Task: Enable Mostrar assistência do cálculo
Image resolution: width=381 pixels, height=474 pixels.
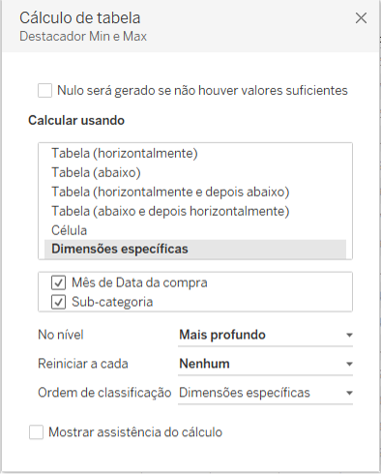Action: (36, 432)
